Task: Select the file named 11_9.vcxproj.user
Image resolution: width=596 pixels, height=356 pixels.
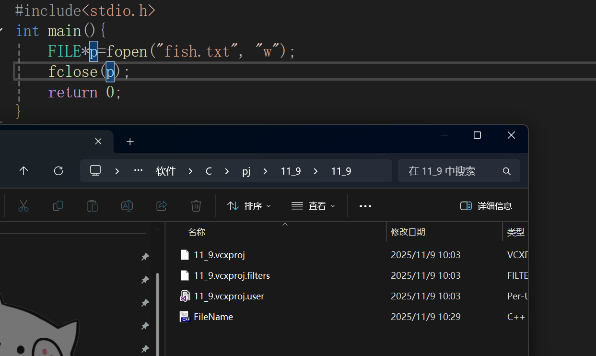Action: tap(229, 296)
